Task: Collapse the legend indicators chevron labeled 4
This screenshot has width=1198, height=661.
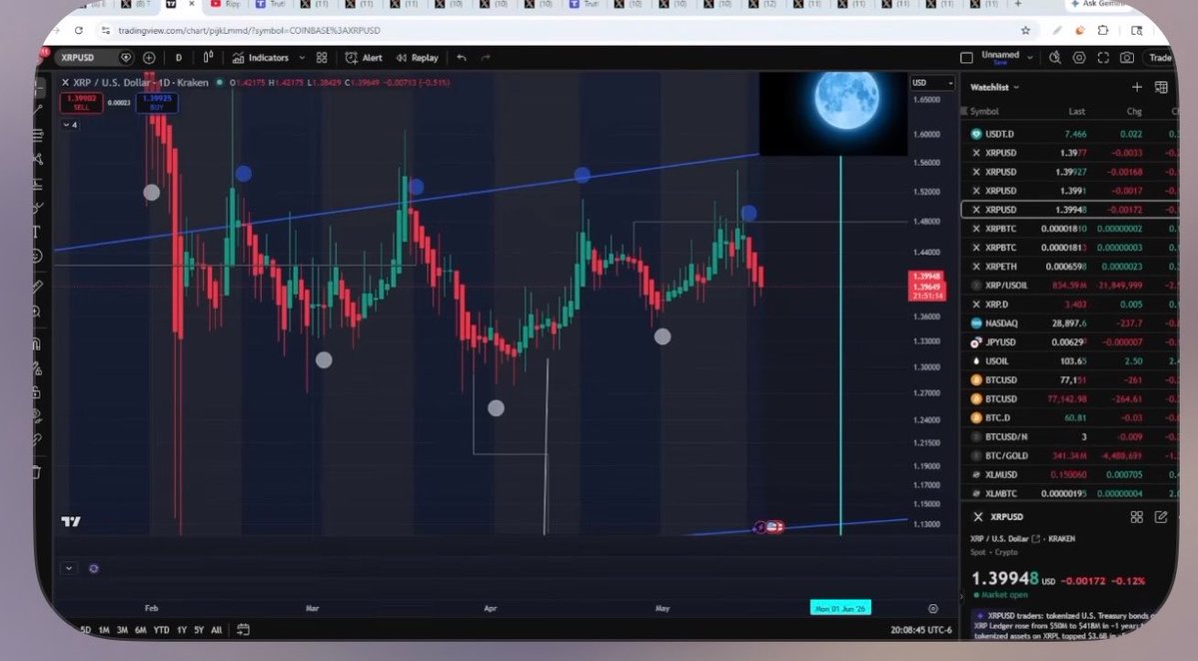Action: click(x=70, y=125)
